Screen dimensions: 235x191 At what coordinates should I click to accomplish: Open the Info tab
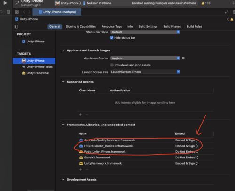click(130, 27)
